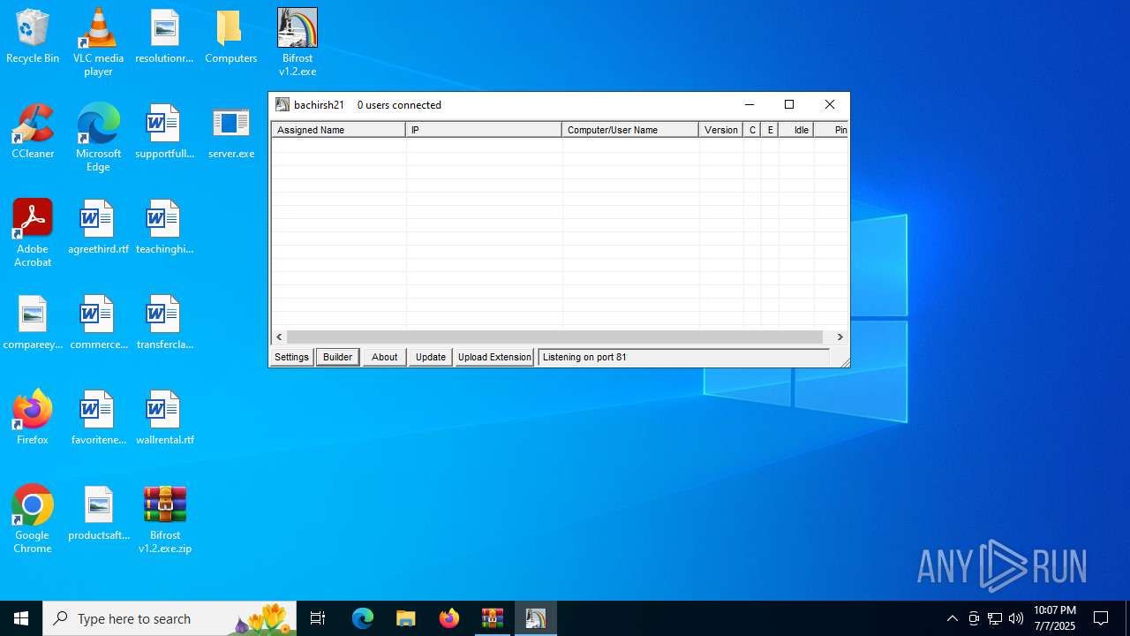The width and height of the screenshot is (1130, 636).
Task: Click the Update button in Bifrost
Action: pyautogui.click(x=430, y=357)
